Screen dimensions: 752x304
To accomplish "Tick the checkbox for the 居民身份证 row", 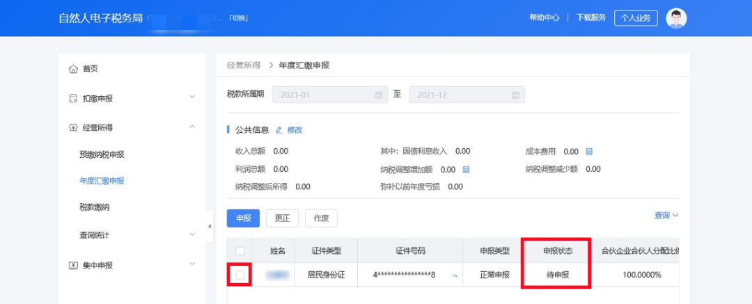I will (240, 275).
